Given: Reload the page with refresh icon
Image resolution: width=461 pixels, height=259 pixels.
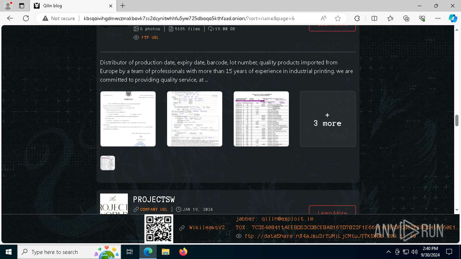Looking at the screenshot, I should click(26, 18).
